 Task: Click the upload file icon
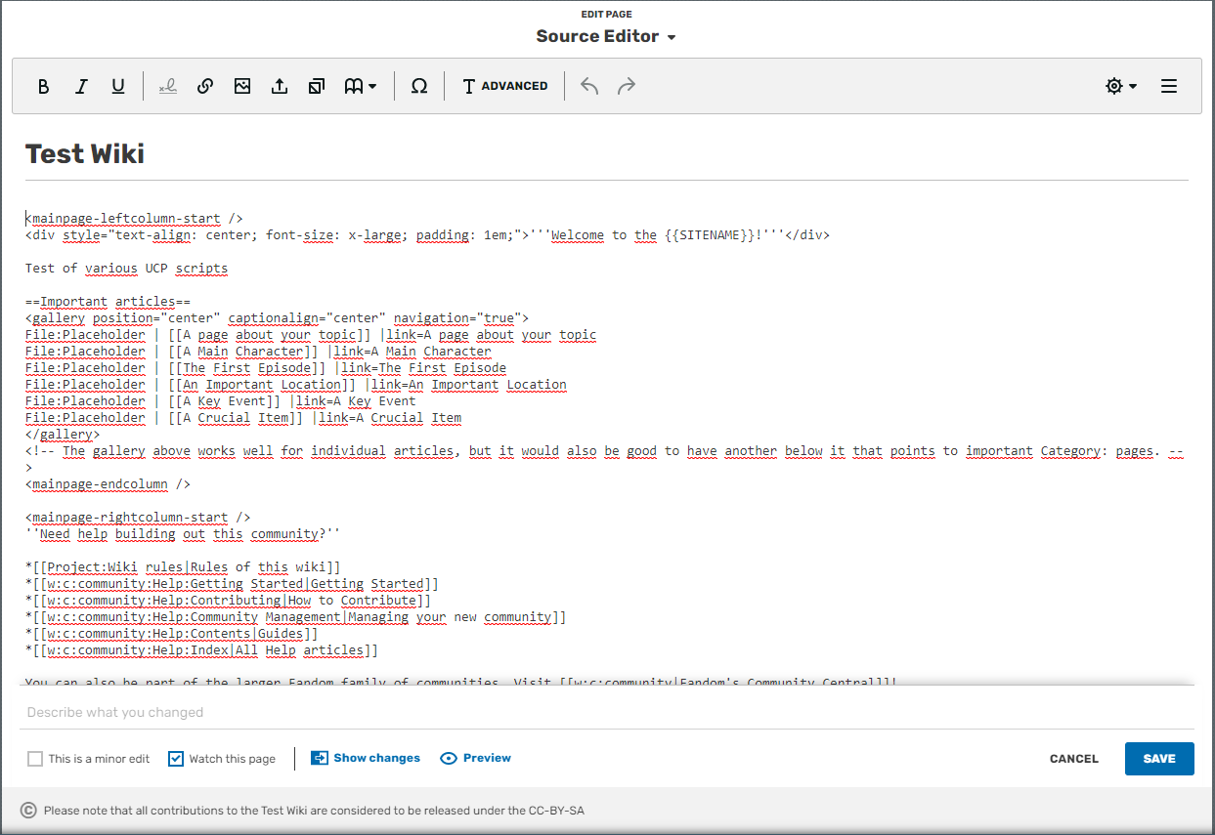click(280, 86)
